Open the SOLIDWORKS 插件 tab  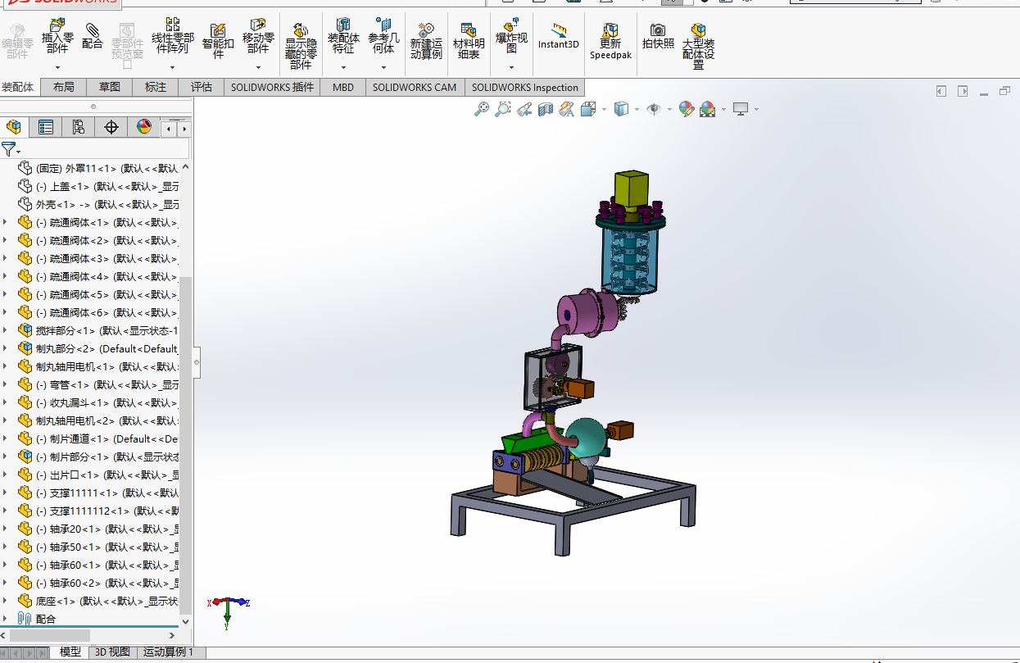click(x=272, y=87)
